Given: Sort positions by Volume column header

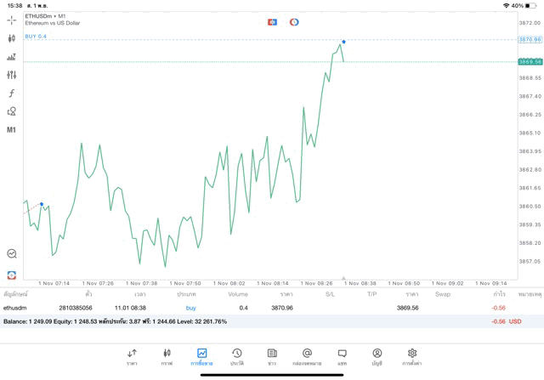Looking at the screenshot, I should (x=238, y=294).
